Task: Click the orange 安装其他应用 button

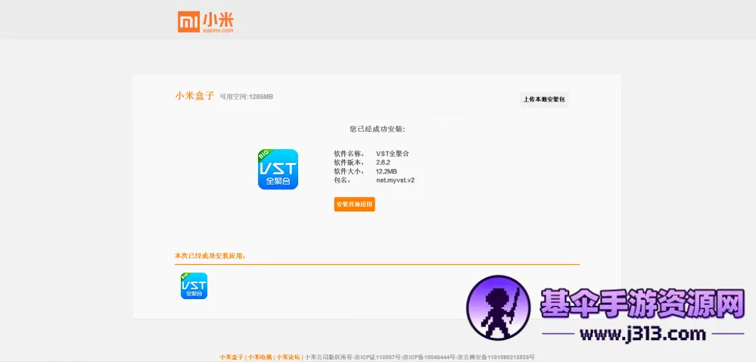Action: [354, 204]
